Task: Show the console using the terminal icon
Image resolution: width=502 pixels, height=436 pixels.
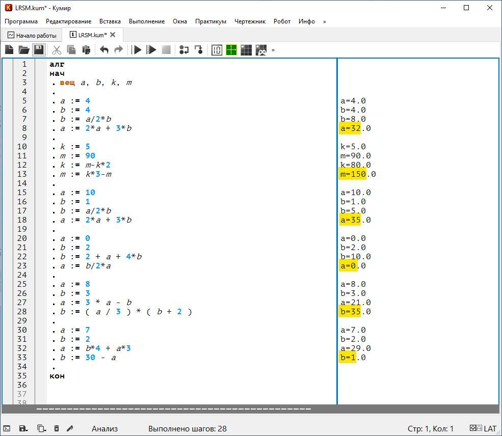Action: [x=7, y=429]
